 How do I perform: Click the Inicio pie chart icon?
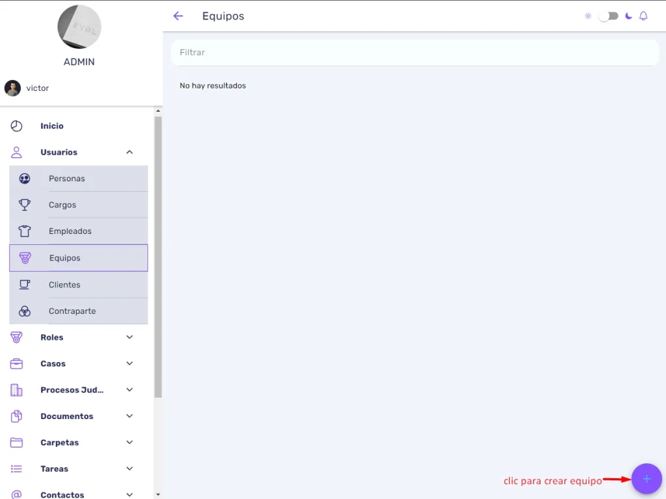(16, 126)
